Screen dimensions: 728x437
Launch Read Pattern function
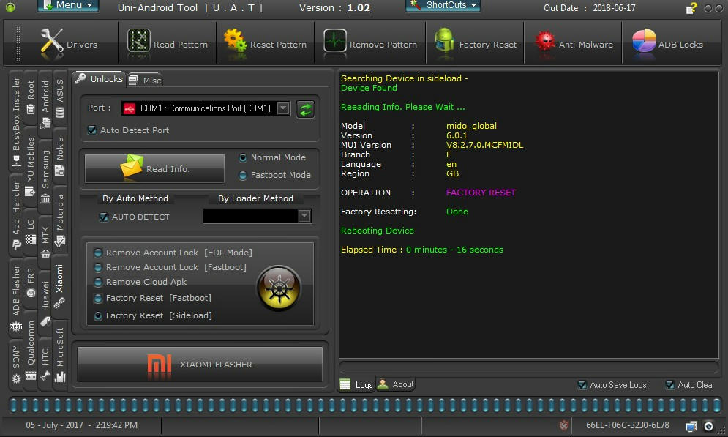[168, 44]
